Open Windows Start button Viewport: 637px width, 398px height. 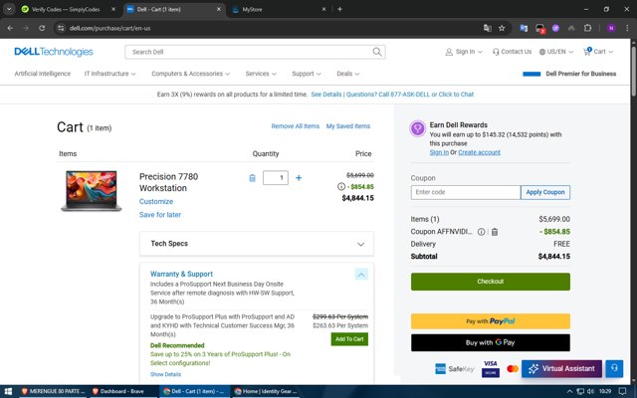[8, 391]
